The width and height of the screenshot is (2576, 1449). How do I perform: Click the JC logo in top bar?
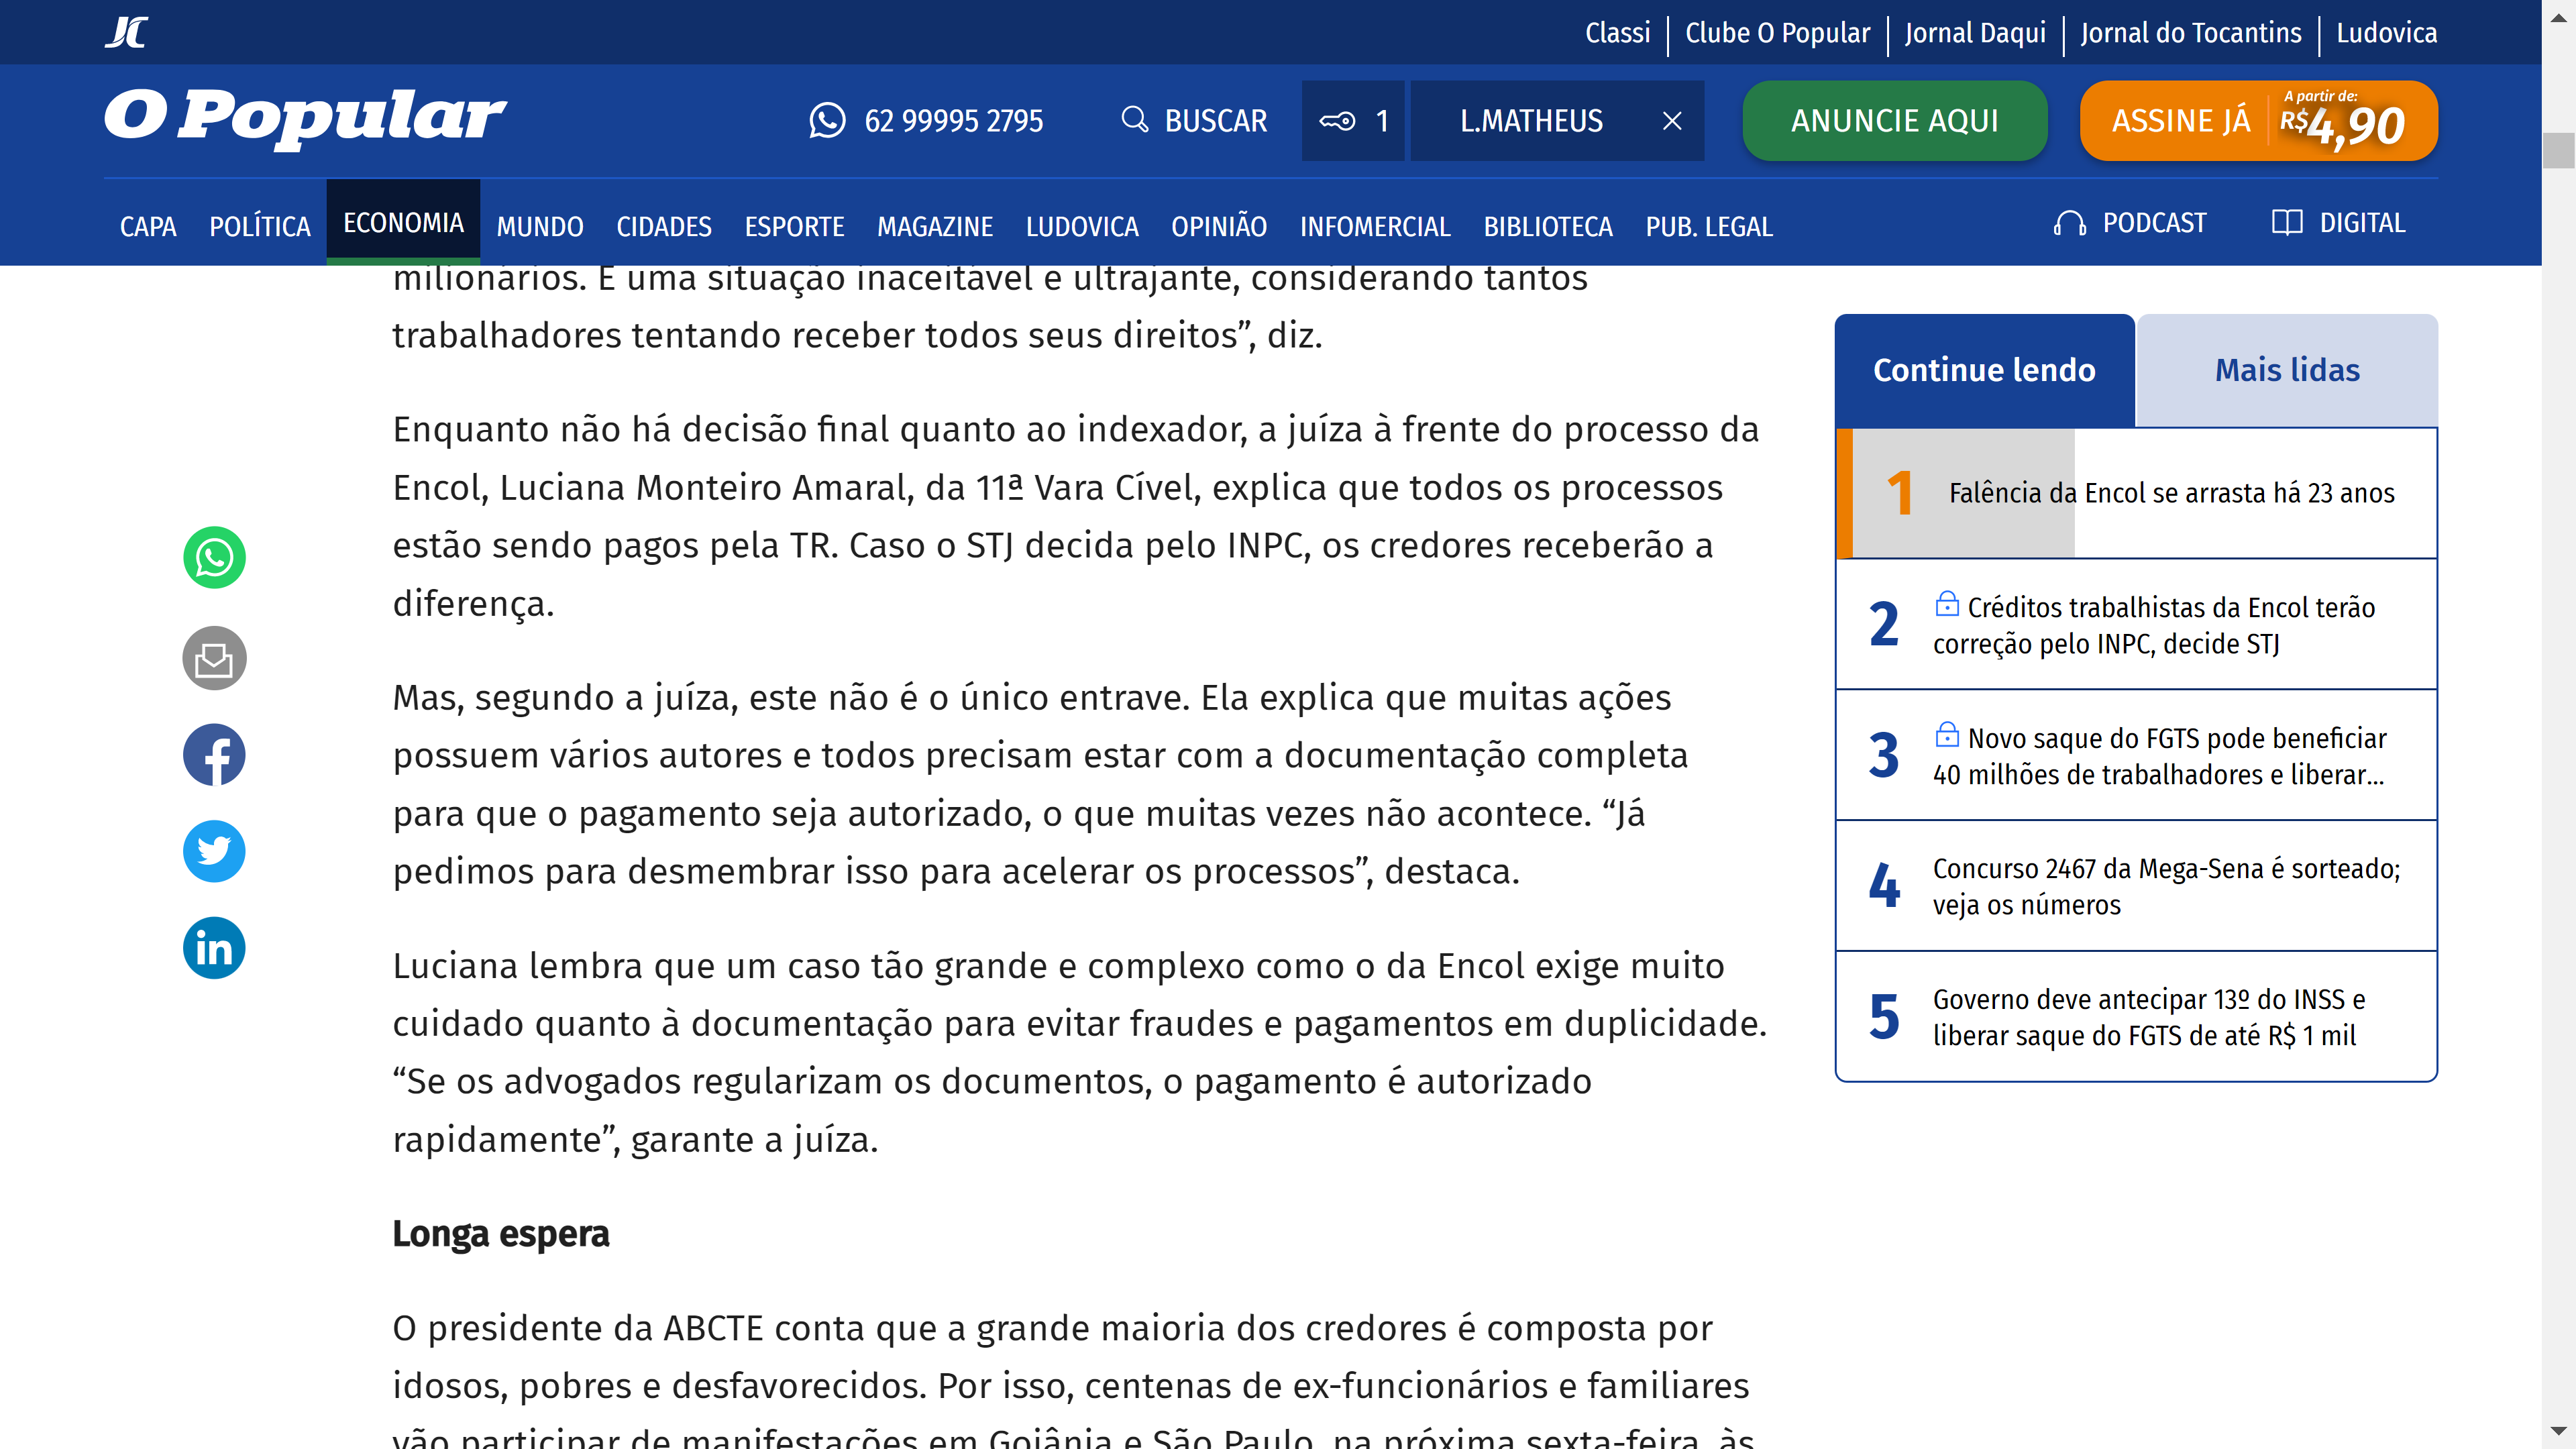126,32
